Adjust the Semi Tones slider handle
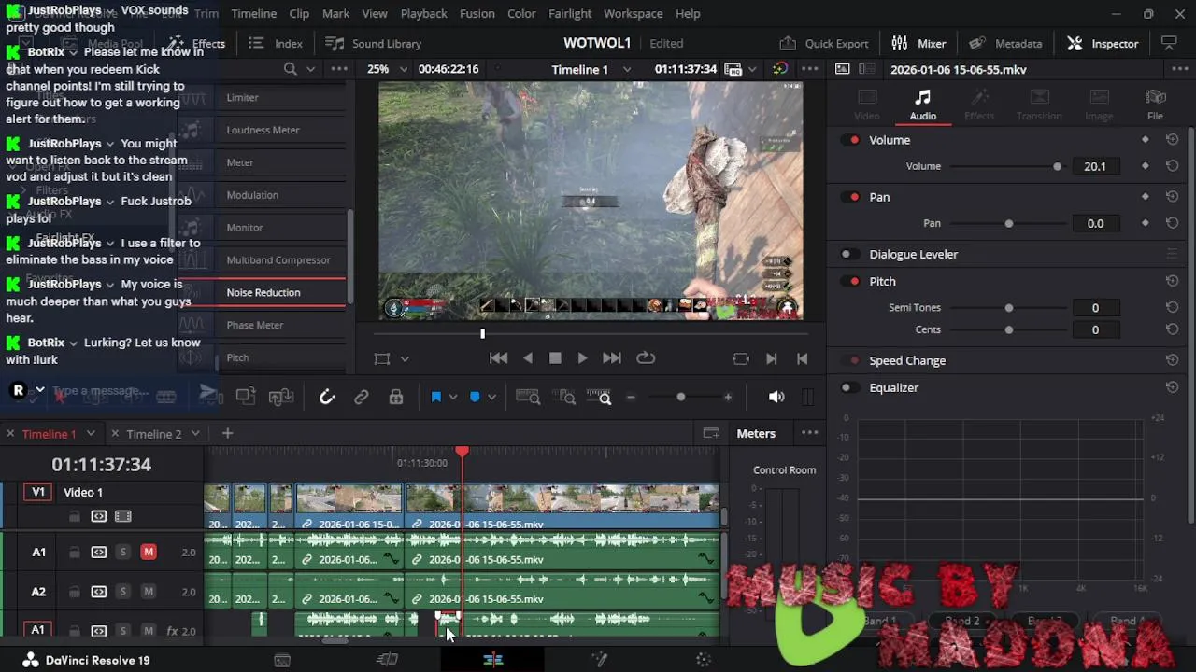 coord(1008,307)
